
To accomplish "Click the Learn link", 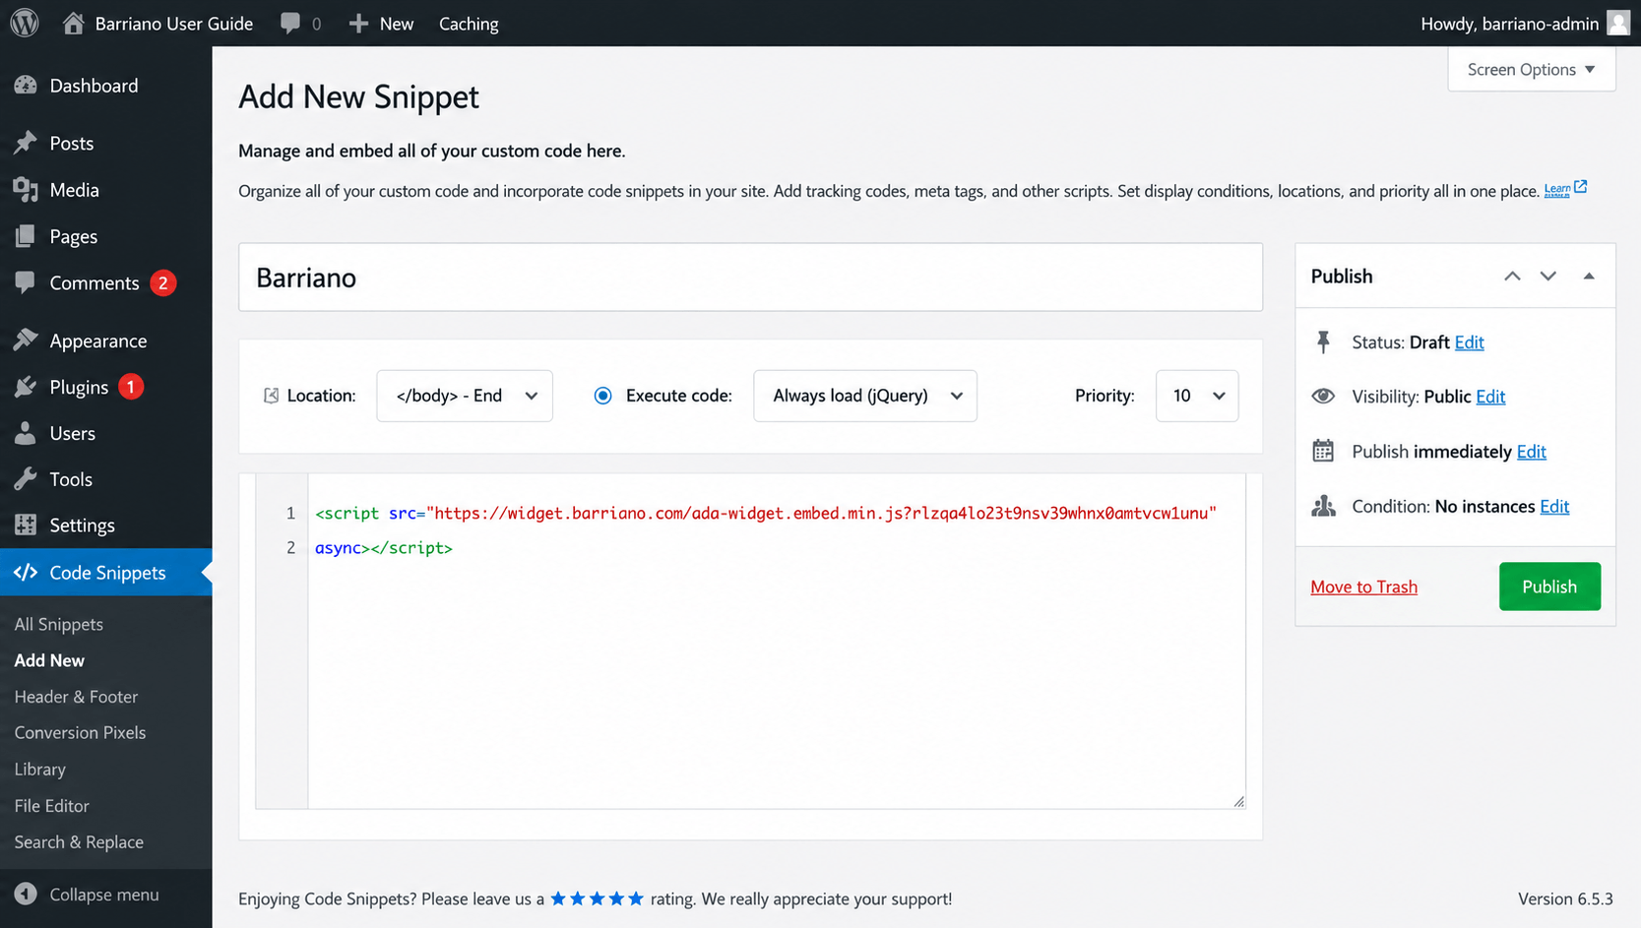I will tap(1556, 189).
